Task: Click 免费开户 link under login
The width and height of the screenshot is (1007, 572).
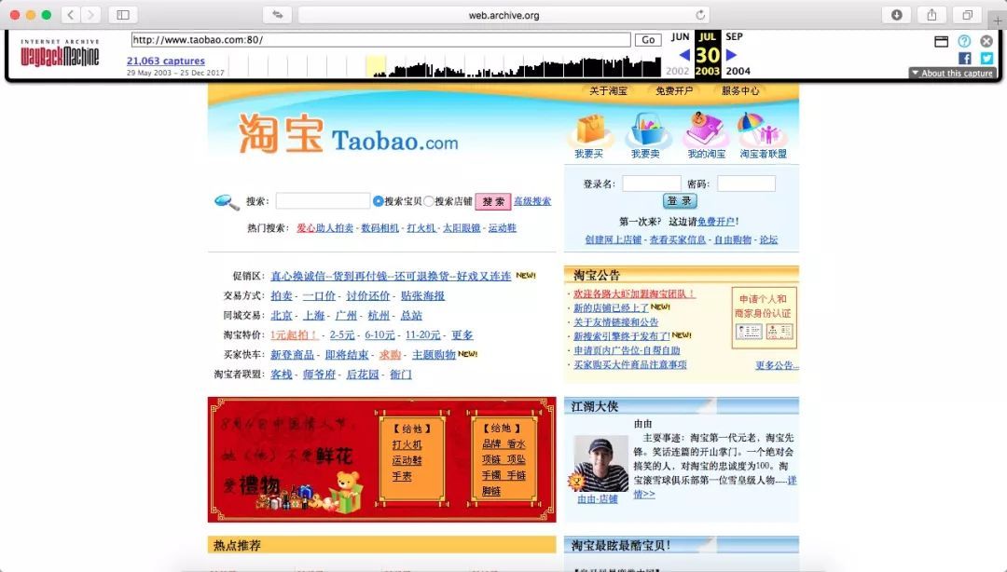Action: click(x=715, y=222)
